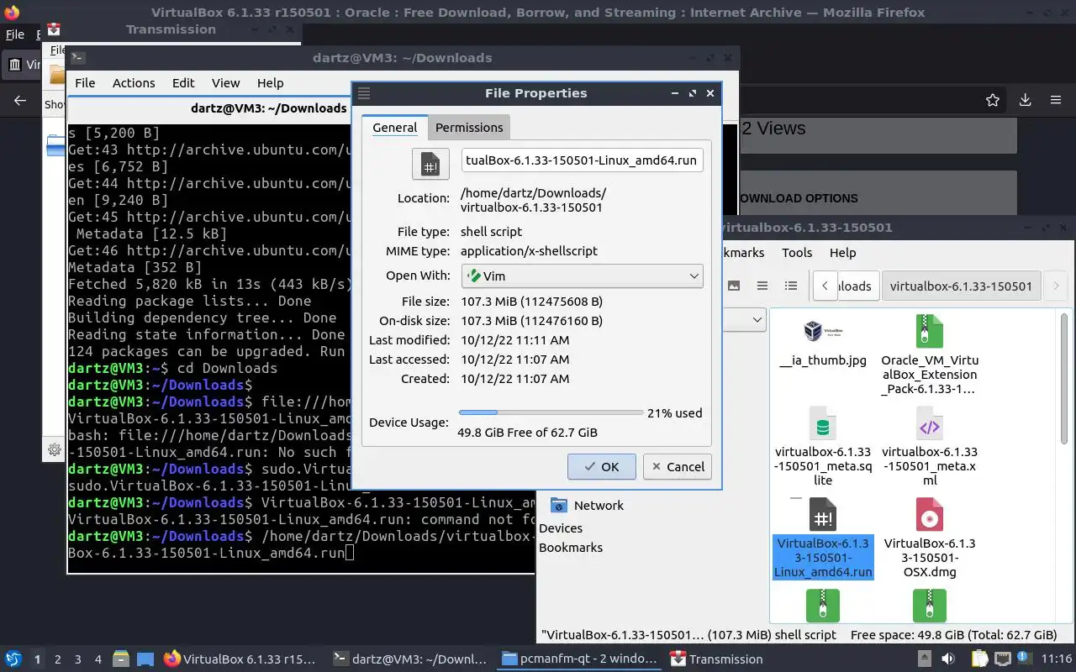Click the DOWNLOAD OPTIONS heading on the web page
This screenshot has height=672, width=1076.
pos(797,198)
